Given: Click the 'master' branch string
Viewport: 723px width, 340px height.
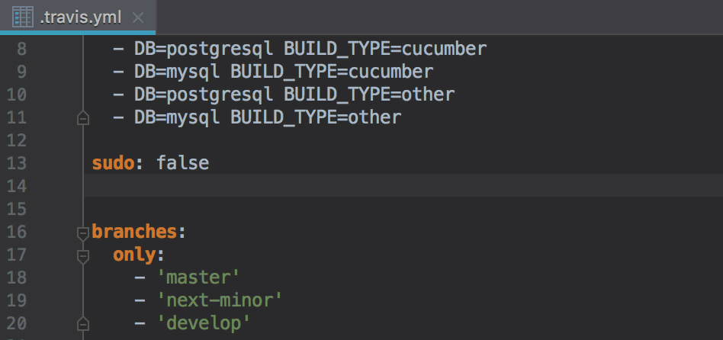Looking at the screenshot, I should (198, 277).
